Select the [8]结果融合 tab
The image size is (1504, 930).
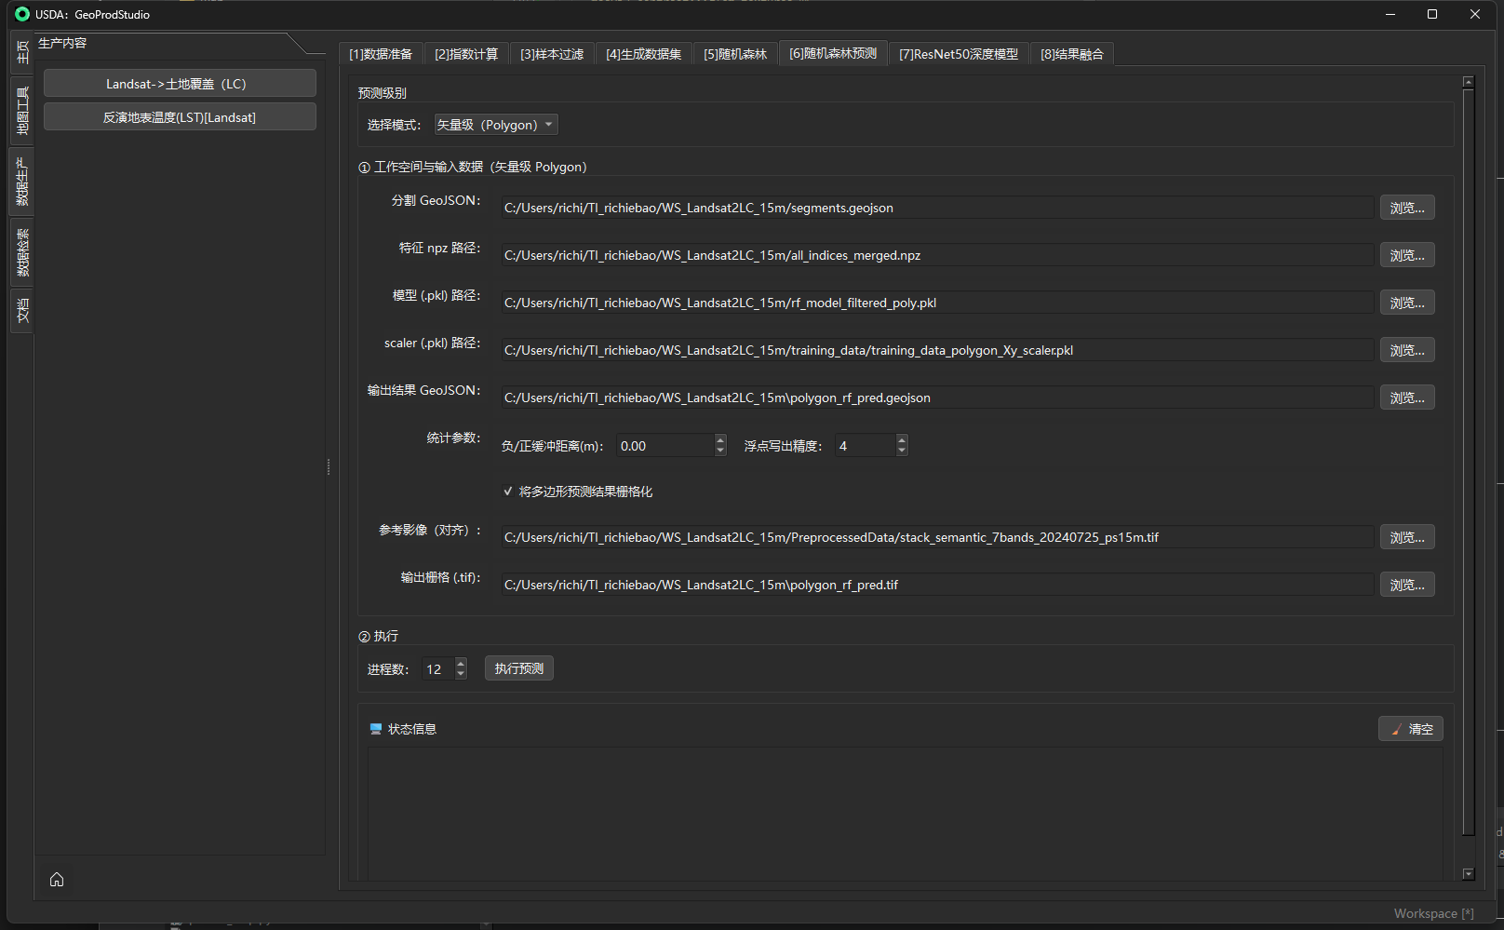coord(1071,54)
